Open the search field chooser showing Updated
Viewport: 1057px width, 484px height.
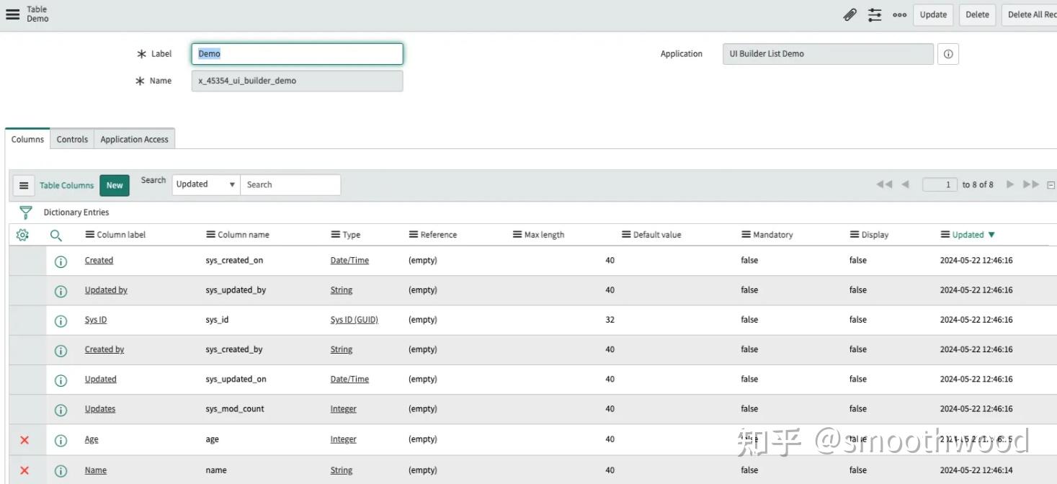[205, 184]
